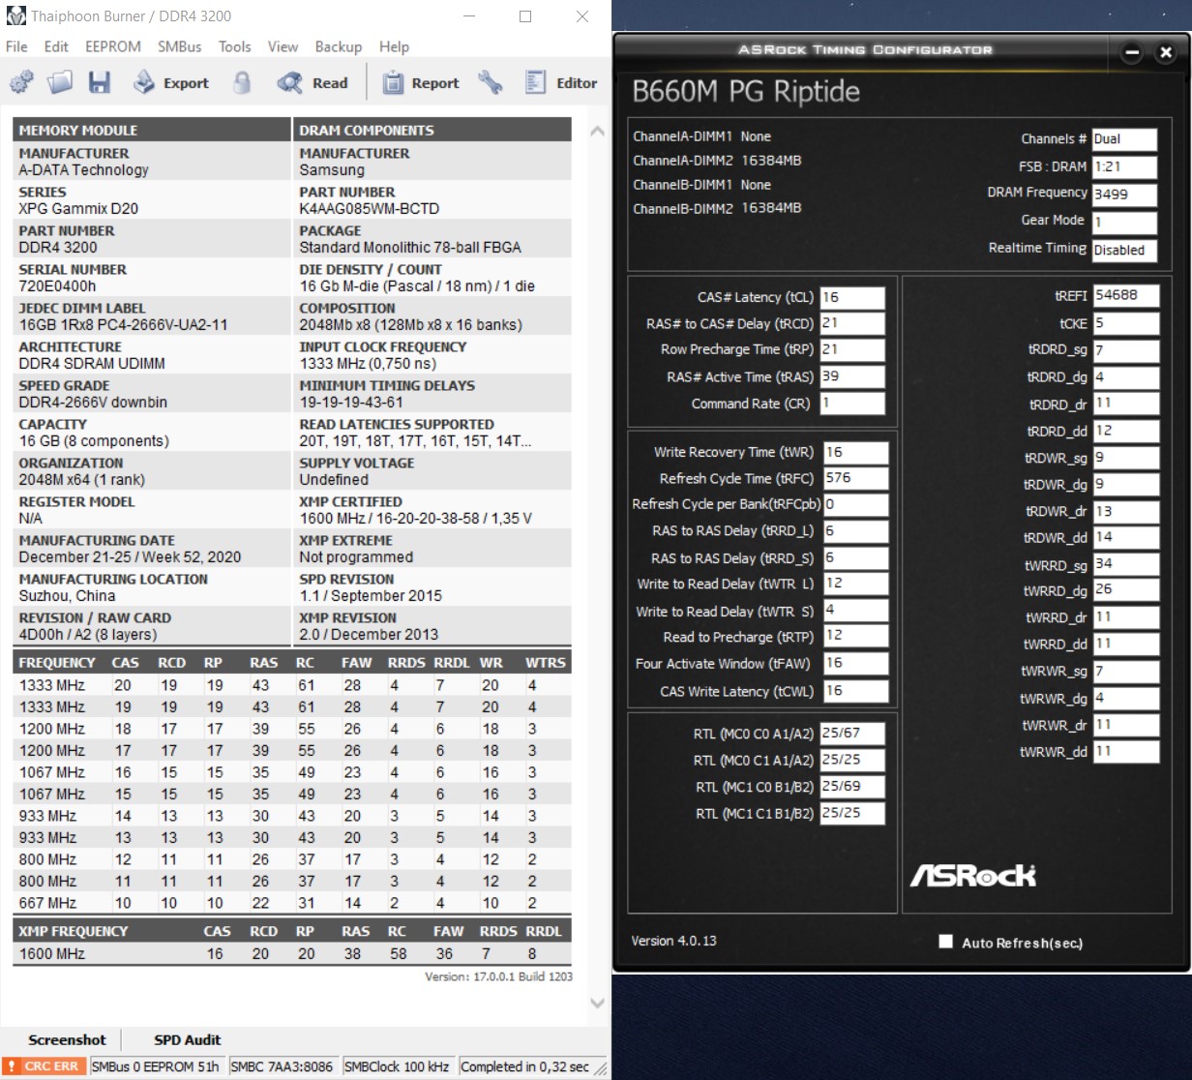Click the RTL (MC1 C0 B1/B2) field
Viewport: 1192px width, 1080px height.
point(852,787)
